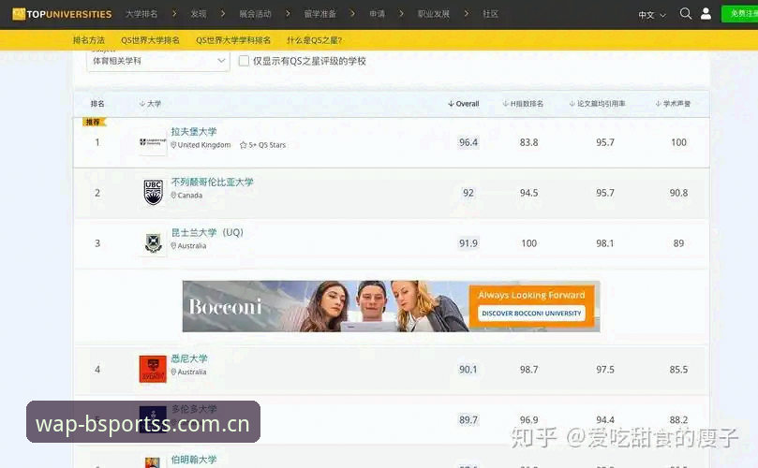758x468 pixels.
Task: Click H-index value 83.8
Action: (528, 142)
